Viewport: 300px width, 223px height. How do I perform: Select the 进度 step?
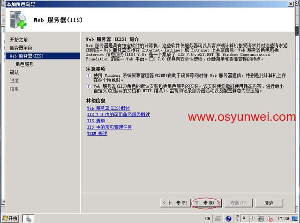15,81
